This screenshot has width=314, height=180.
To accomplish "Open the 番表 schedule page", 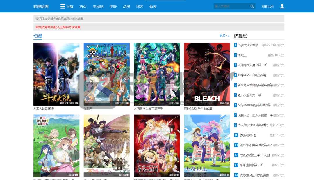I will click(x=153, y=6).
